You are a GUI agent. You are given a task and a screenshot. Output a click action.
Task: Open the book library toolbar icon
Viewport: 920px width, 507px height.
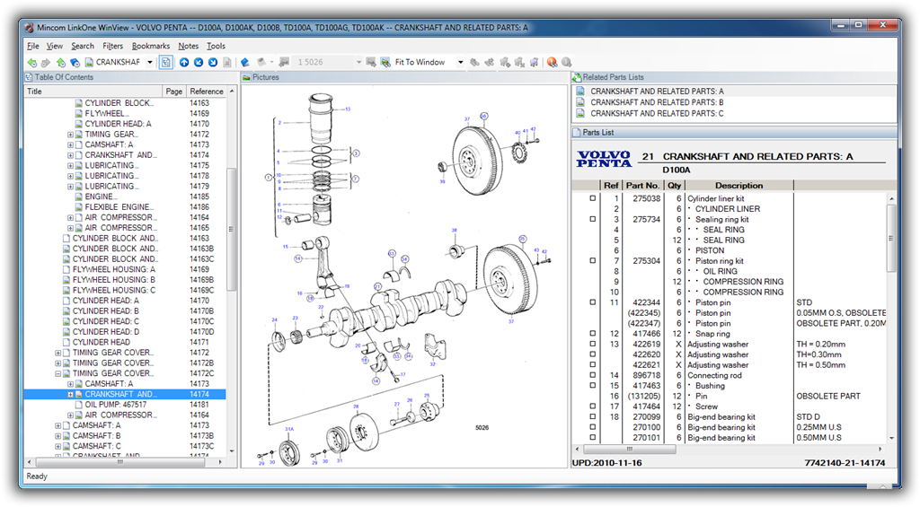(x=75, y=62)
